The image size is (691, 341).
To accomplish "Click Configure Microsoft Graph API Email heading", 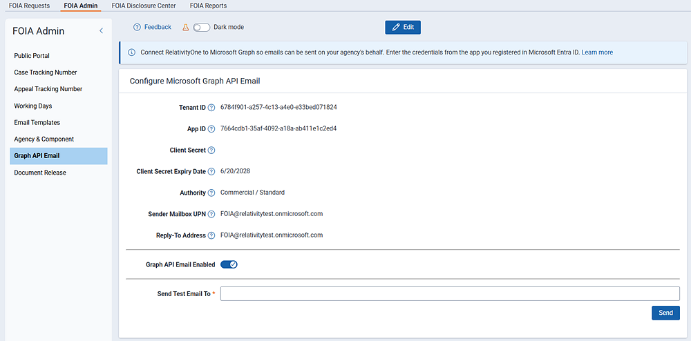I will [195, 81].
